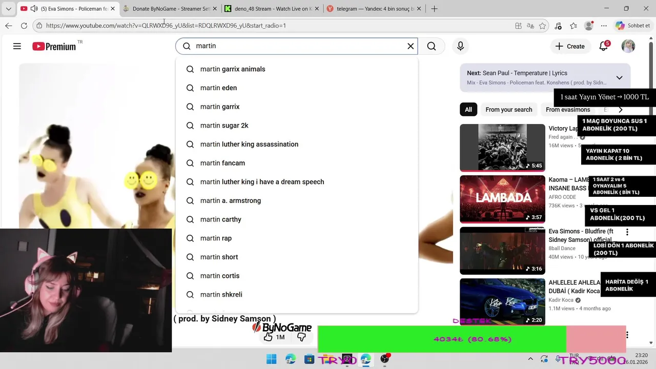Choose suggestion martin sugar 2k
The height and width of the screenshot is (369, 656).
tap(297, 126)
